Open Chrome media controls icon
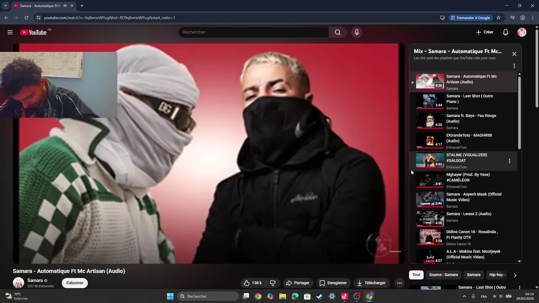 pyautogui.click(x=512, y=18)
